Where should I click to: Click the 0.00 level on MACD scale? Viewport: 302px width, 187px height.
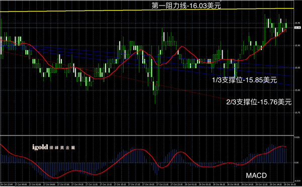297,162
